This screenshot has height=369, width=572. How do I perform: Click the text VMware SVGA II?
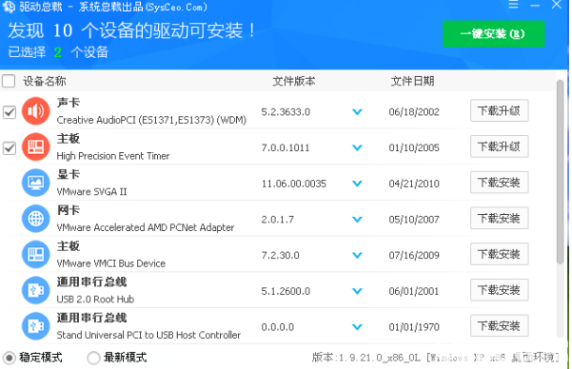[91, 192]
